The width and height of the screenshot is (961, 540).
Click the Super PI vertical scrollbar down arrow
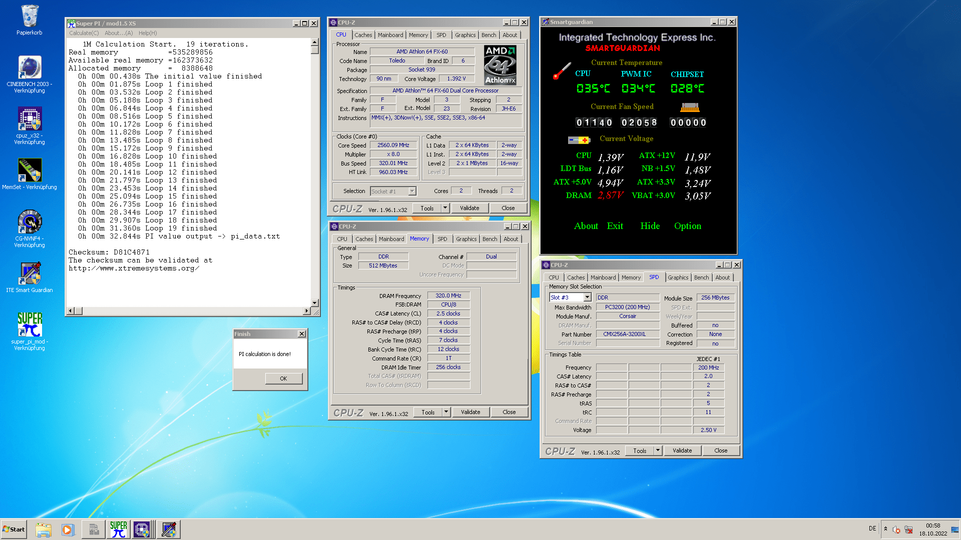[315, 302]
